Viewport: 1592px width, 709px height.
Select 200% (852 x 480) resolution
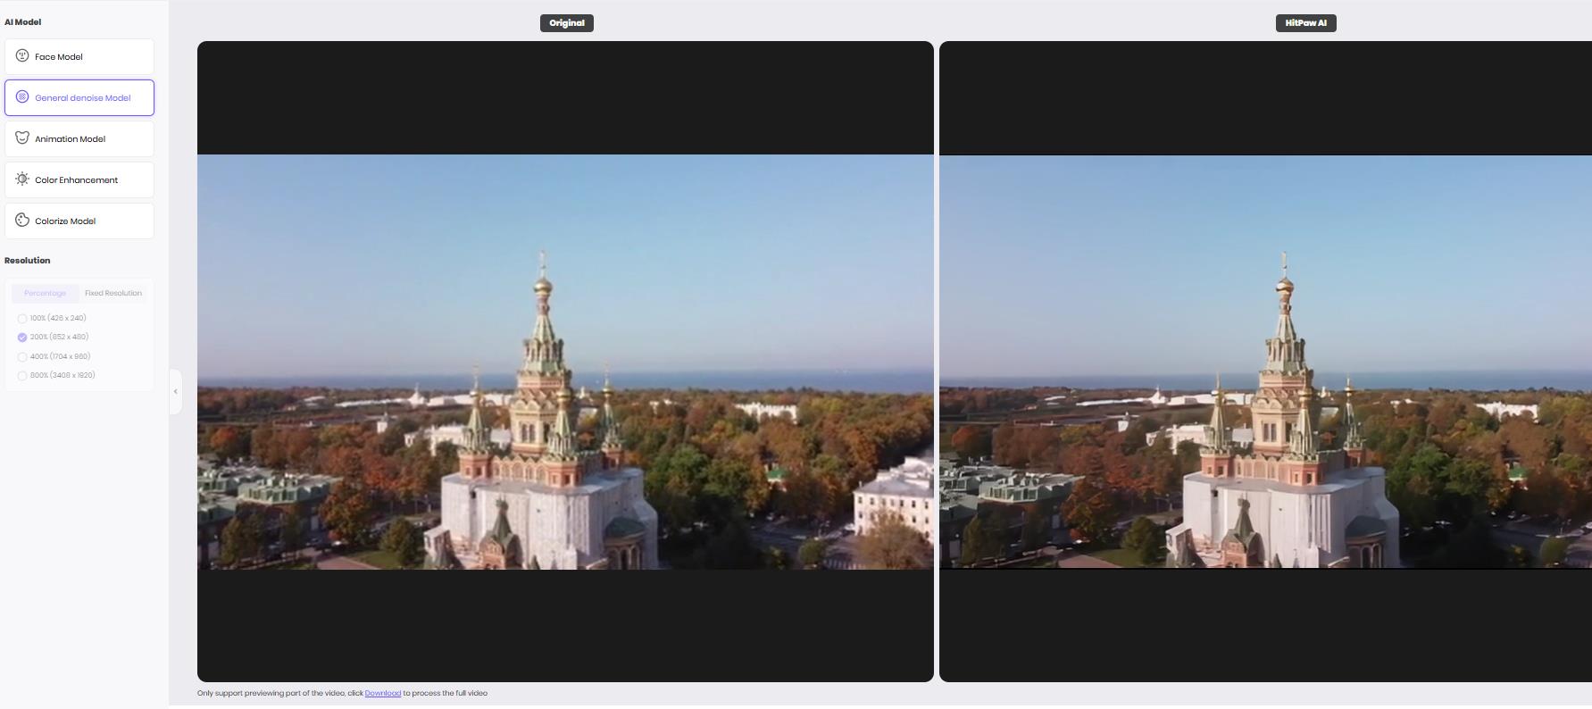[22, 338]
